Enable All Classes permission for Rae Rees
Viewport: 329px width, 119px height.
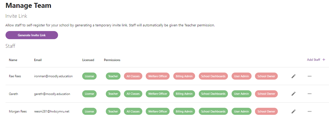[x=133, y=76]
